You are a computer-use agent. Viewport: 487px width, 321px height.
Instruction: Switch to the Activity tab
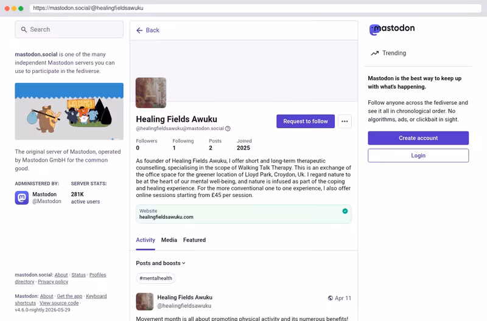(x=145, y=240)
